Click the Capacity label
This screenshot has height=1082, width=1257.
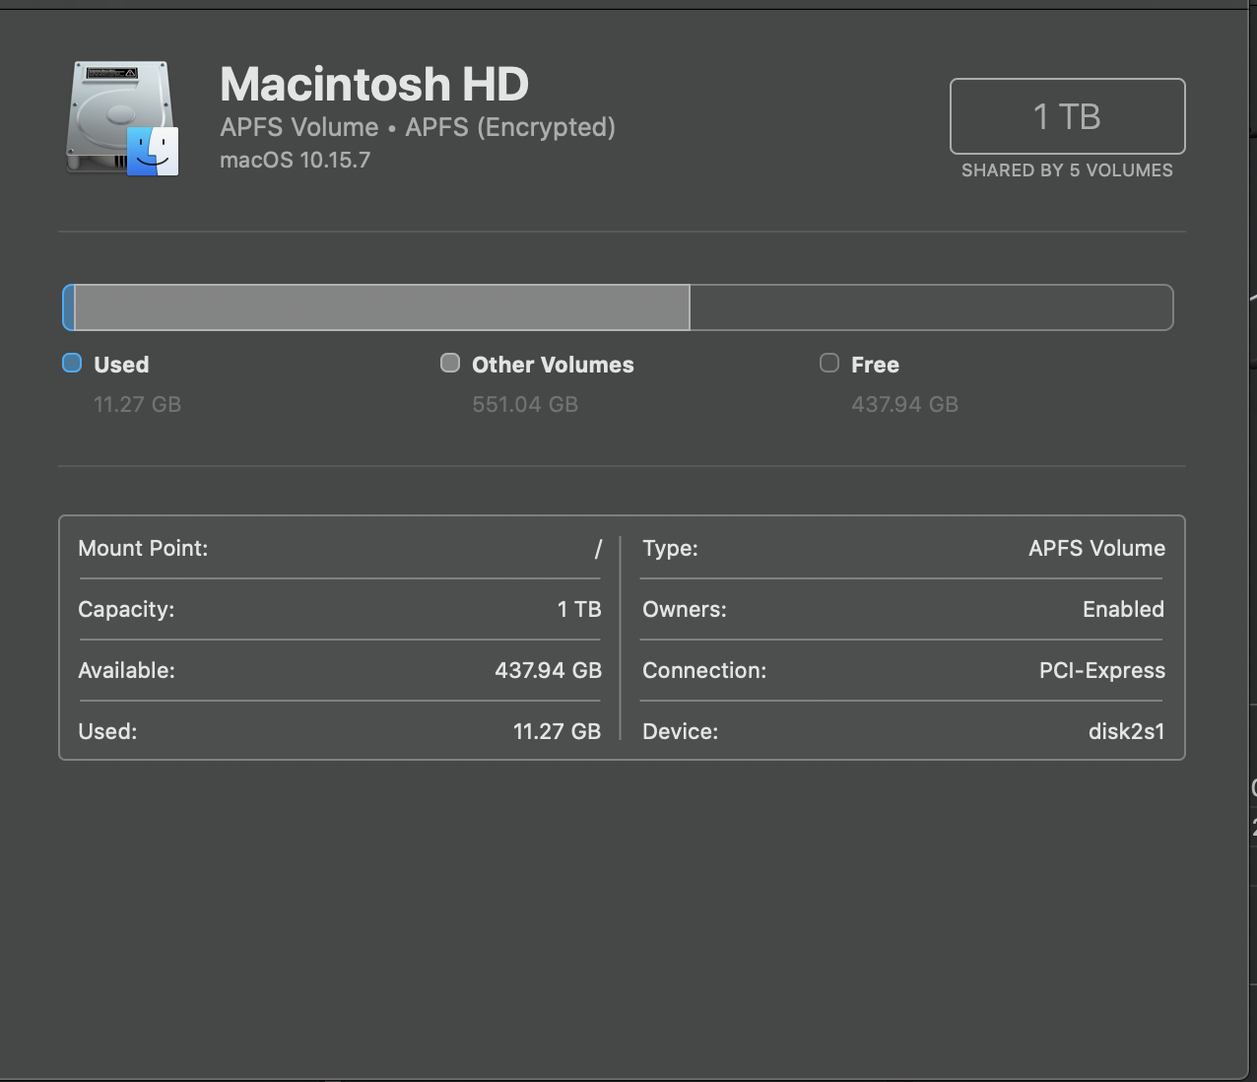(126, 609)
